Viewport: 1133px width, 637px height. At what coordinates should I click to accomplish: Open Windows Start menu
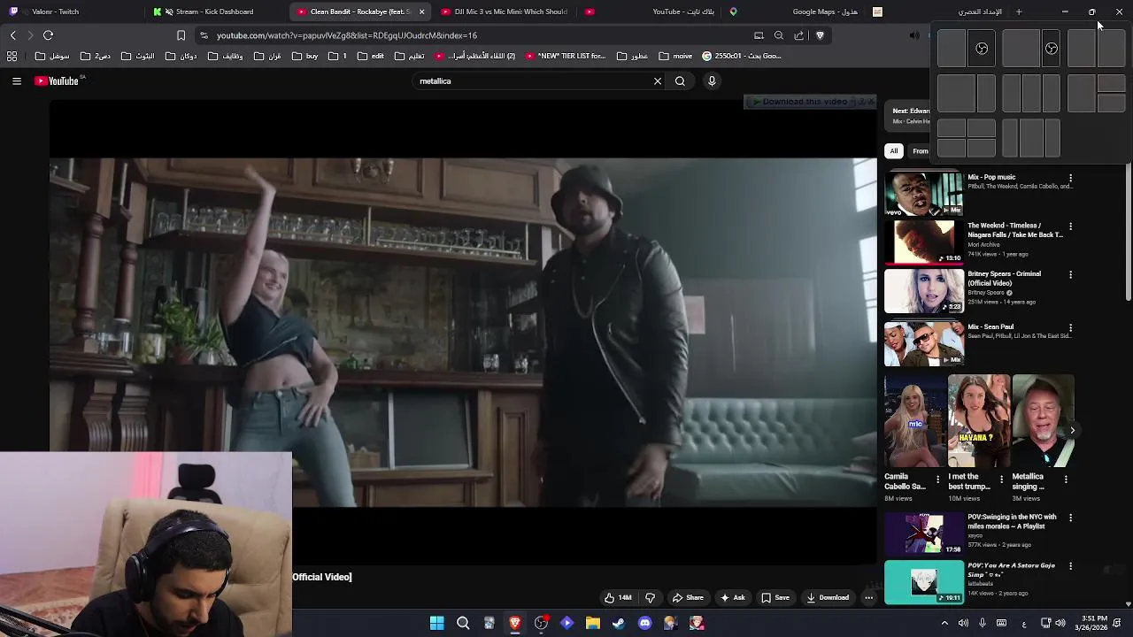(436, 624)
